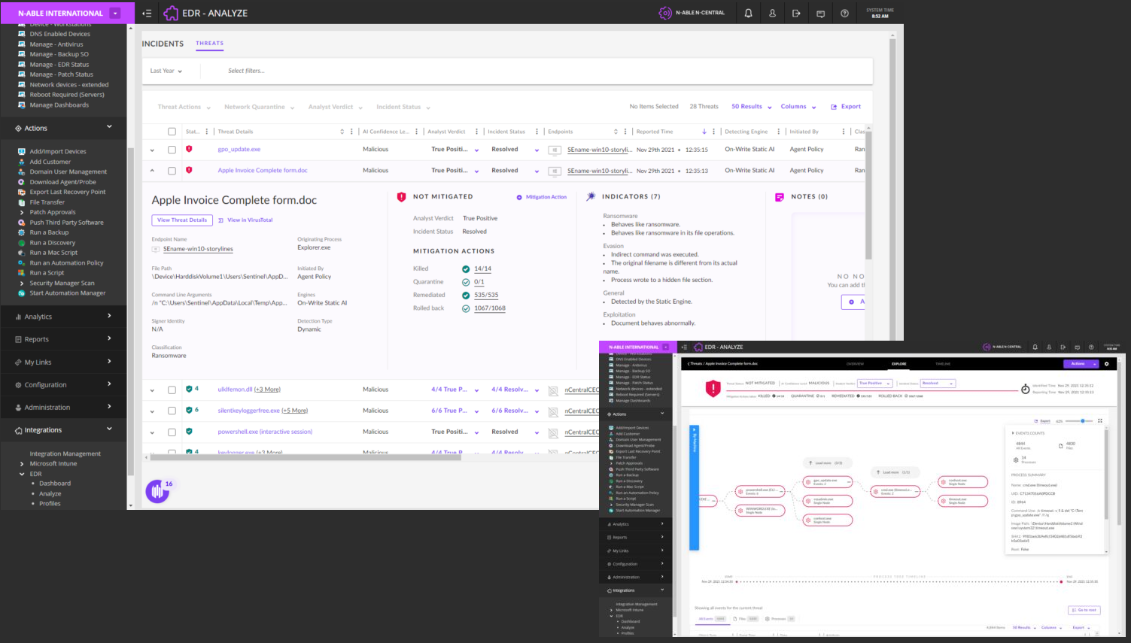
Task: Click the Start Automation Manager icon
Action: click(x=22, y=293)
